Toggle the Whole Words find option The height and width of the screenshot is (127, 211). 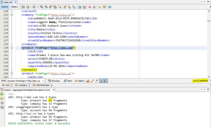point(92,81)
